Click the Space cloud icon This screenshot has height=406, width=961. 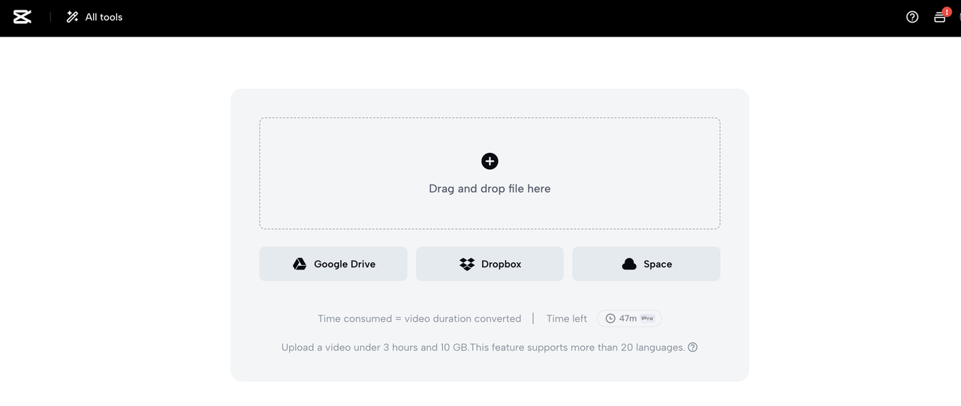tap(629, 264)
